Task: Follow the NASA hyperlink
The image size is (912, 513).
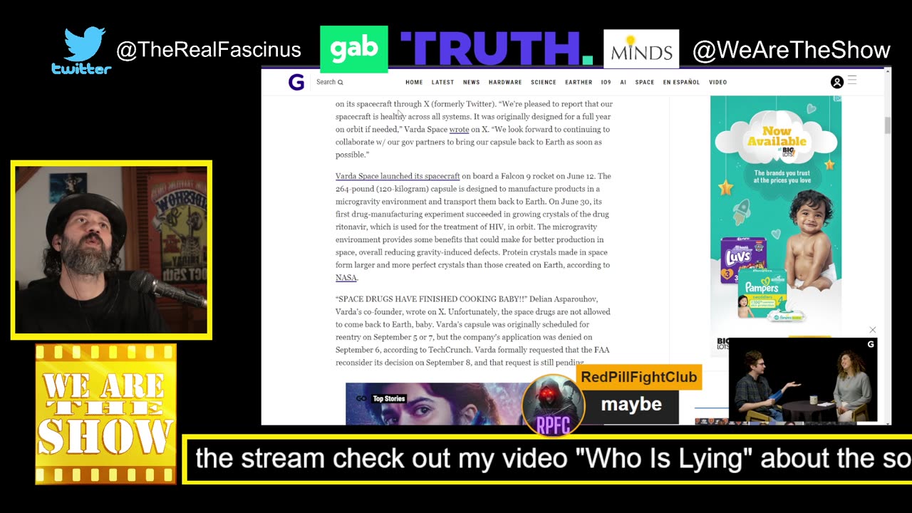Action: [346, 278]
